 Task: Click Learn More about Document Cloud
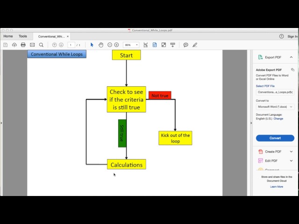point(277,187)
